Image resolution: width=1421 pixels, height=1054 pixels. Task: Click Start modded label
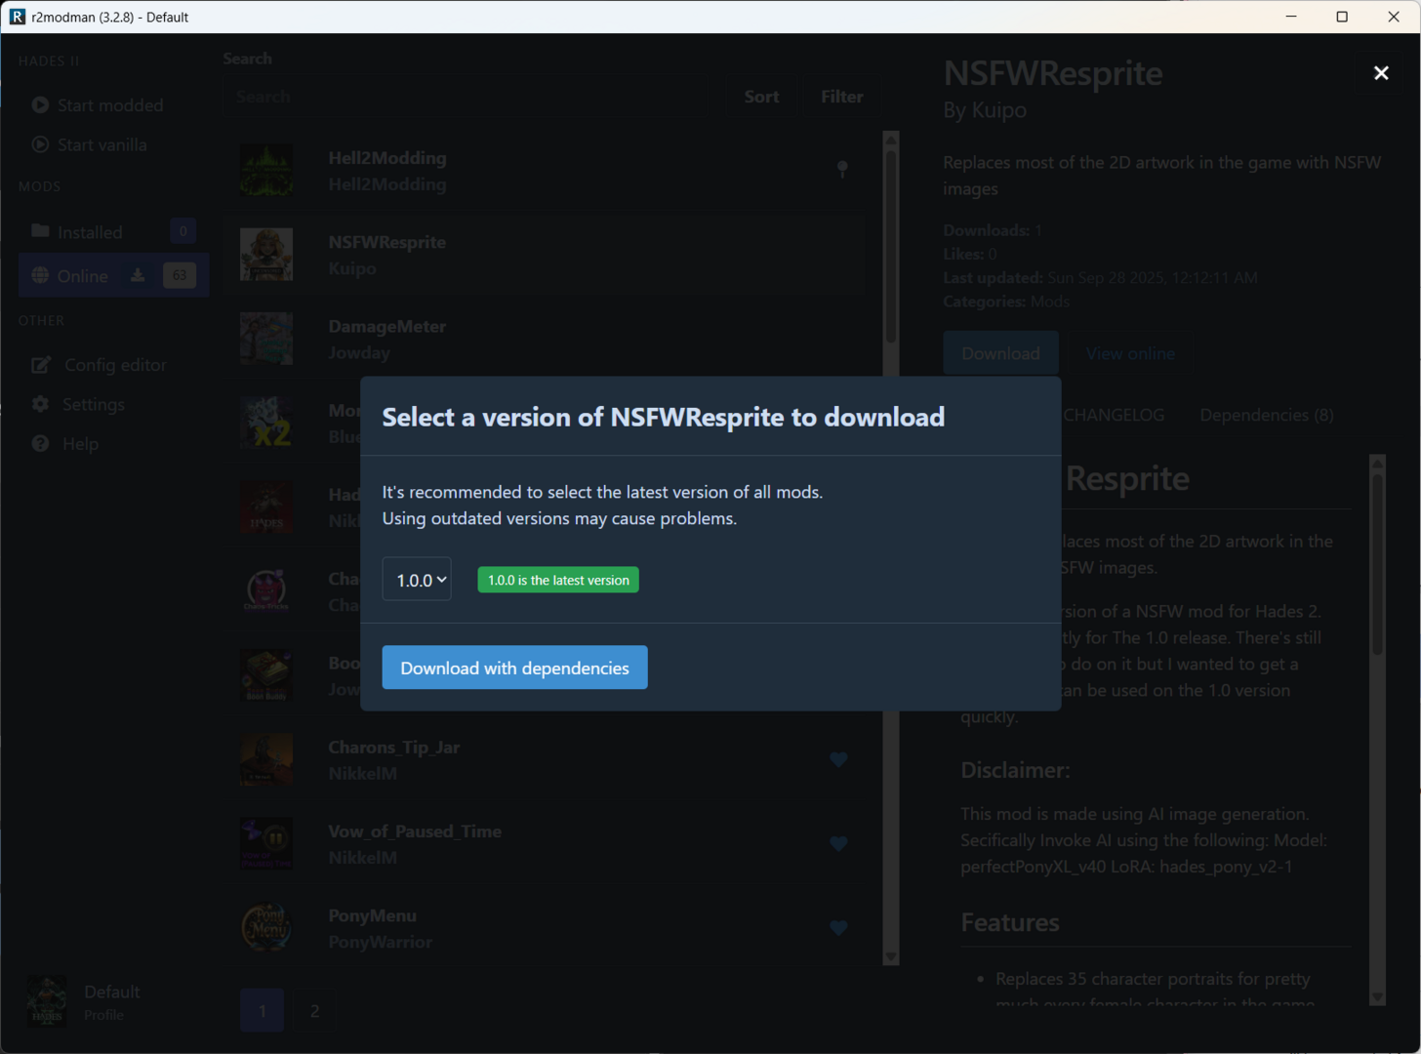click(110, 104)
